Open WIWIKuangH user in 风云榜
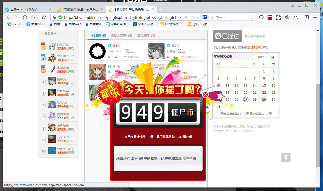 click(66, 149)
